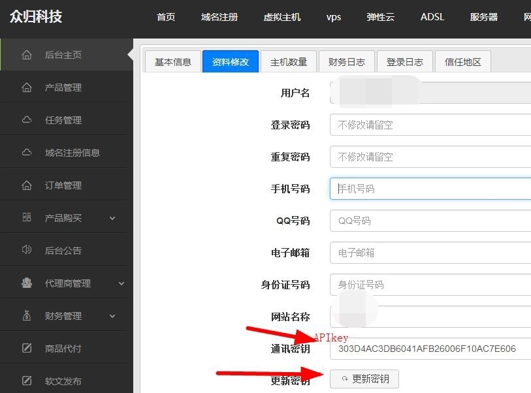Click the users icon beside 代理商管理
This screenshot has width=531, height=393.
click(26, 283)
